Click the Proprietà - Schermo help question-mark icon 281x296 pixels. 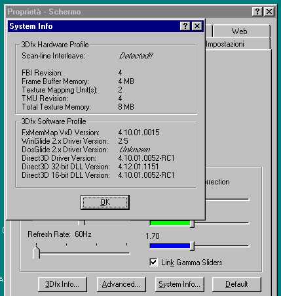coord(257,11)
